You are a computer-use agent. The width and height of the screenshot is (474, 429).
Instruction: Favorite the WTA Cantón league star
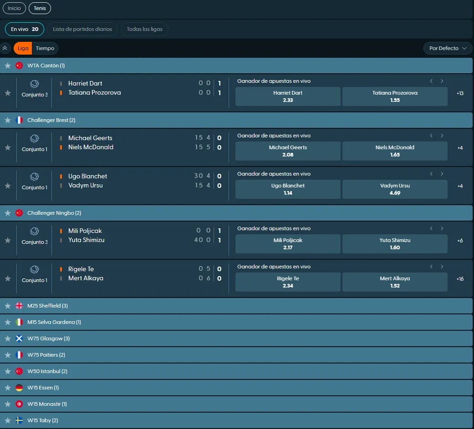(8, 66)
